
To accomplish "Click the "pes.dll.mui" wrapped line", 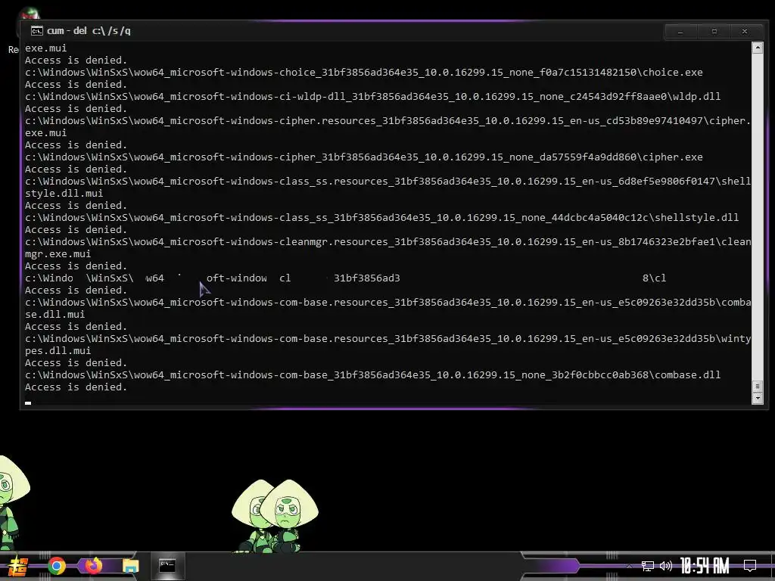I will [x=58, y=351].
